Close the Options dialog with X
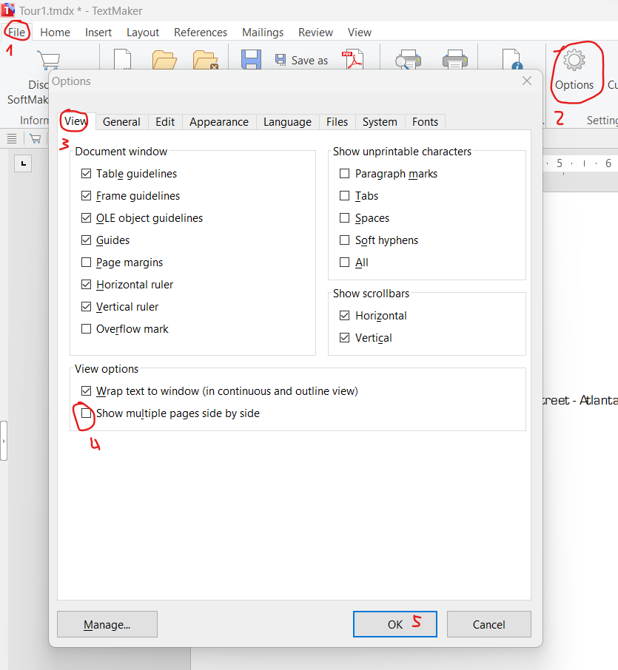 (x=527, y=81)
